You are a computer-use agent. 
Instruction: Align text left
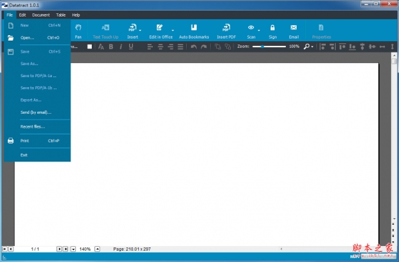pyautogui.click(x=150, y=47)
